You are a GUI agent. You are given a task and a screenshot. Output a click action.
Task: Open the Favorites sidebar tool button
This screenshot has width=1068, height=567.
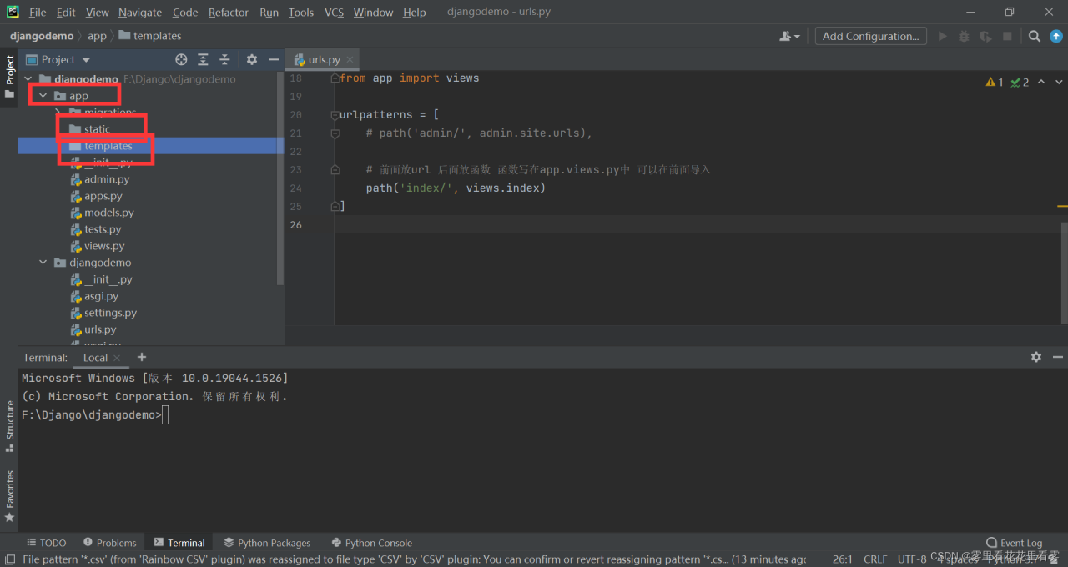click(x=9, y=496)
